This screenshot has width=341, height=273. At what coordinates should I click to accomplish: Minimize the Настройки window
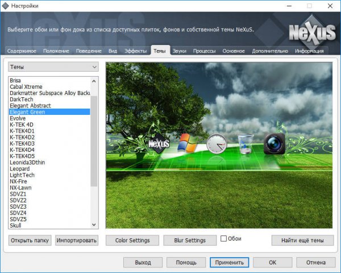coord(289,6)
